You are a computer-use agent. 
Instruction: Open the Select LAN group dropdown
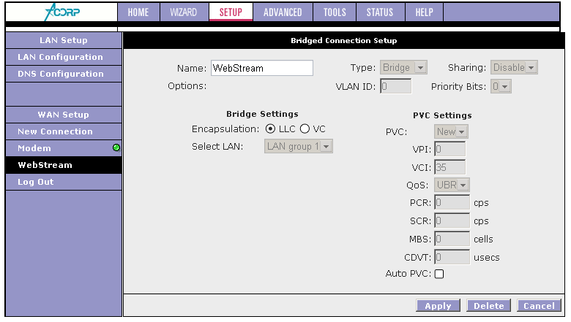click(x=299, y=147)
